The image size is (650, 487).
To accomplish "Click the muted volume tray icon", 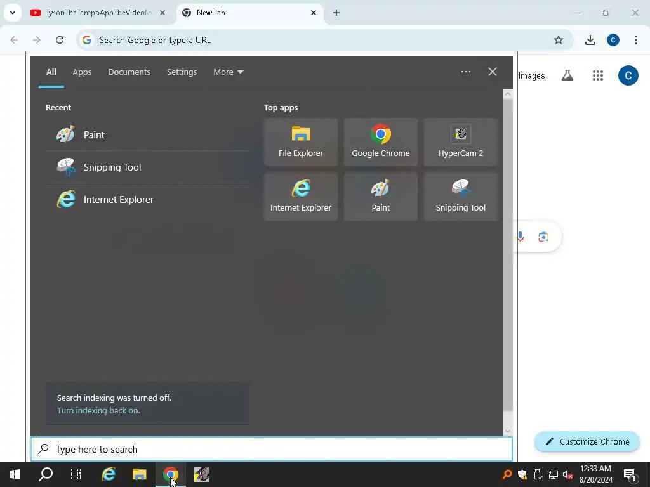I will tap(567, 474).
